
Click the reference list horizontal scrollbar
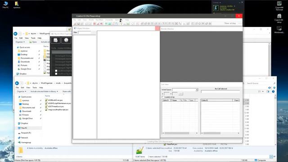212,133
